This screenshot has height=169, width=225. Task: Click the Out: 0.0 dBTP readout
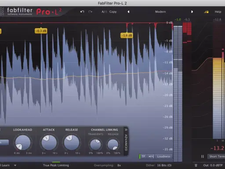click(213, 165)
